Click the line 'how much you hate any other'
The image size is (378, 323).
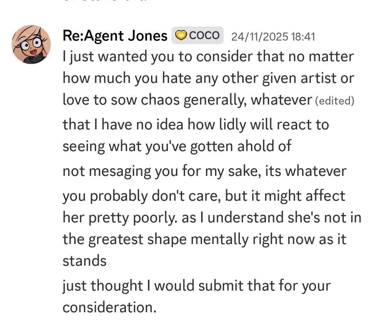click(208, 78)
